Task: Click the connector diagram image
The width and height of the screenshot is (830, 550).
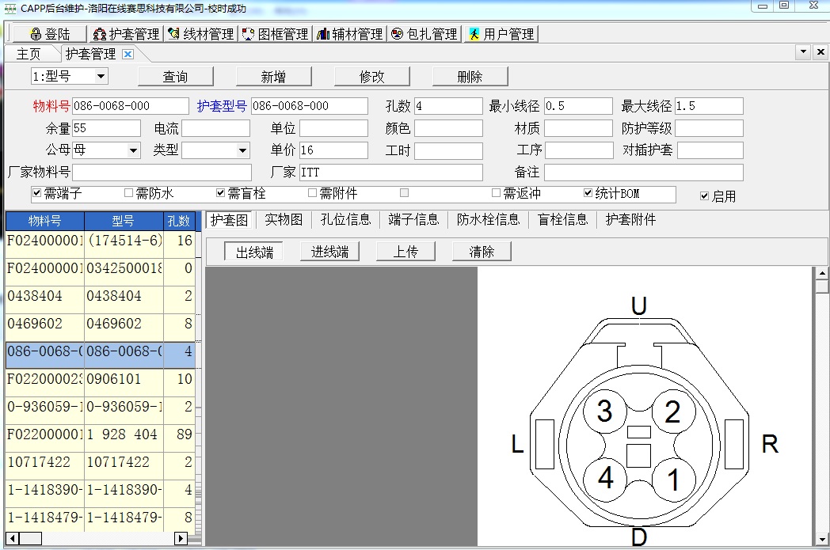Action: [x=645, y=406]
